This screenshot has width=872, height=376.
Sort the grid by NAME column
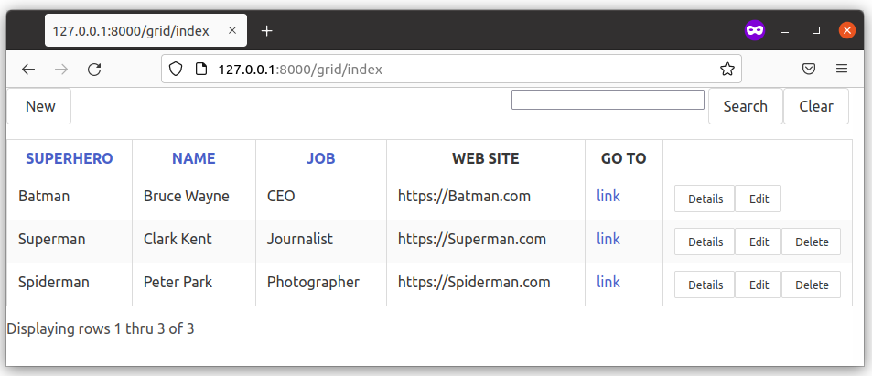point(194,158)
